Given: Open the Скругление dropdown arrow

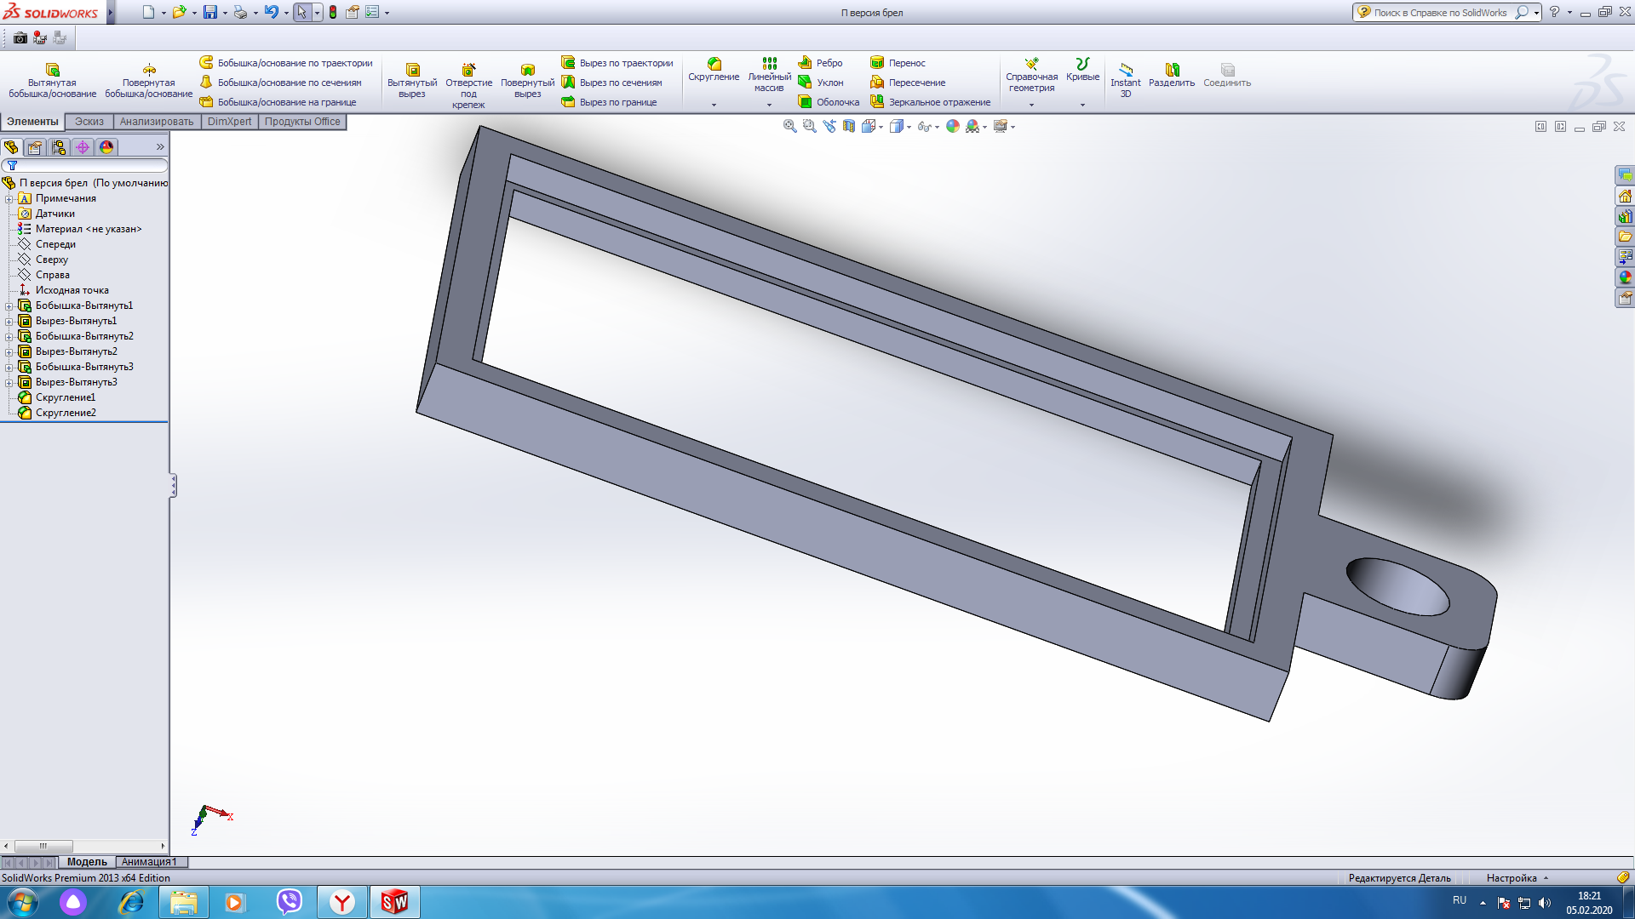Looking at the screenshot, I should 714,106.
